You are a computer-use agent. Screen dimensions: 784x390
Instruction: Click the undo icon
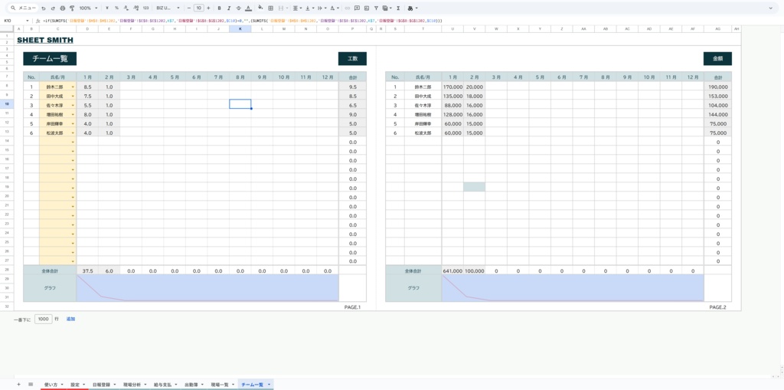tap(44, 8)
